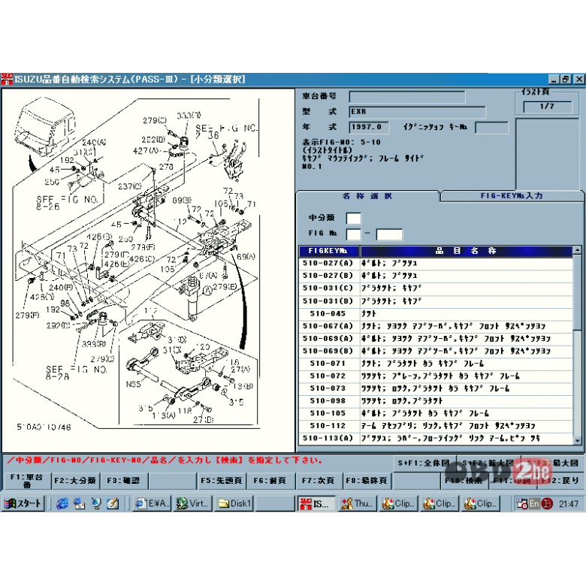The width and height of the screenshot is (586, 586).
Task: Click the scheduler tray icon beside En
Action: pyautogui.click(x=521, y=504)
